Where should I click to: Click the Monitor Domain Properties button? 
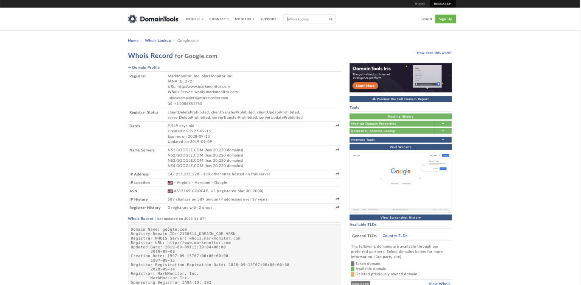click(x=392, y=124)
